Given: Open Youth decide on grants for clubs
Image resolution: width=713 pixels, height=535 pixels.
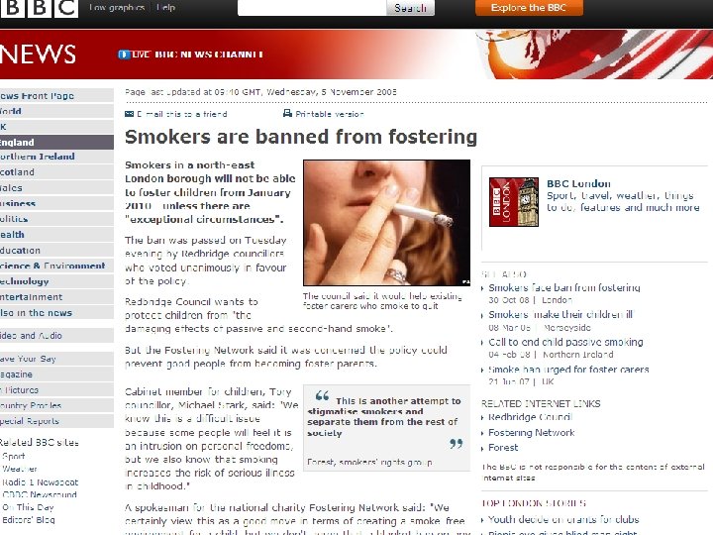Looking at the screenshot, I should (563, 519).
